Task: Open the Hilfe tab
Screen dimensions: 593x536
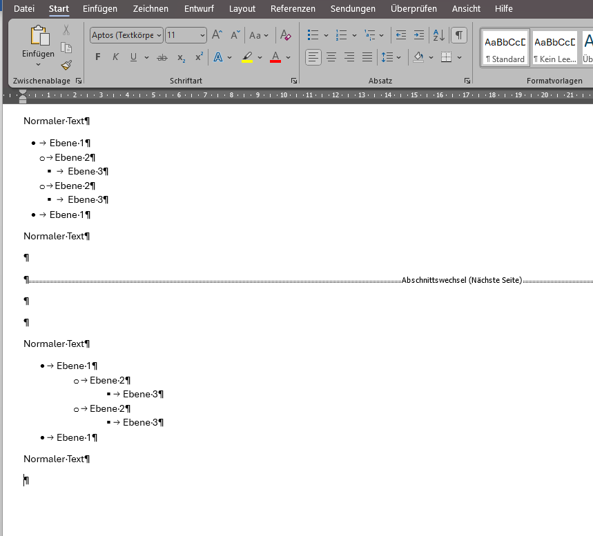Action: 504,8
